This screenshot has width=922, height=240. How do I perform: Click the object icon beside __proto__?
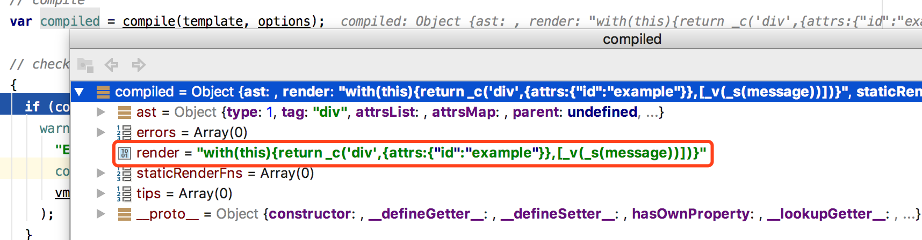(x=124, y=214)
